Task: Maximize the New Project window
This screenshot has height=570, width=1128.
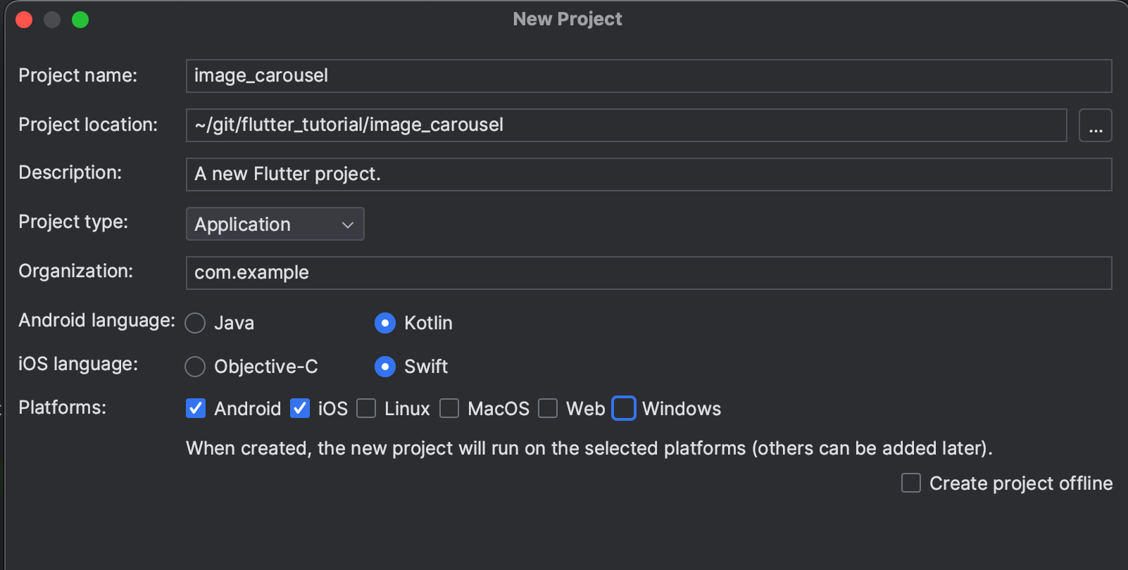Action: (80, 20)
